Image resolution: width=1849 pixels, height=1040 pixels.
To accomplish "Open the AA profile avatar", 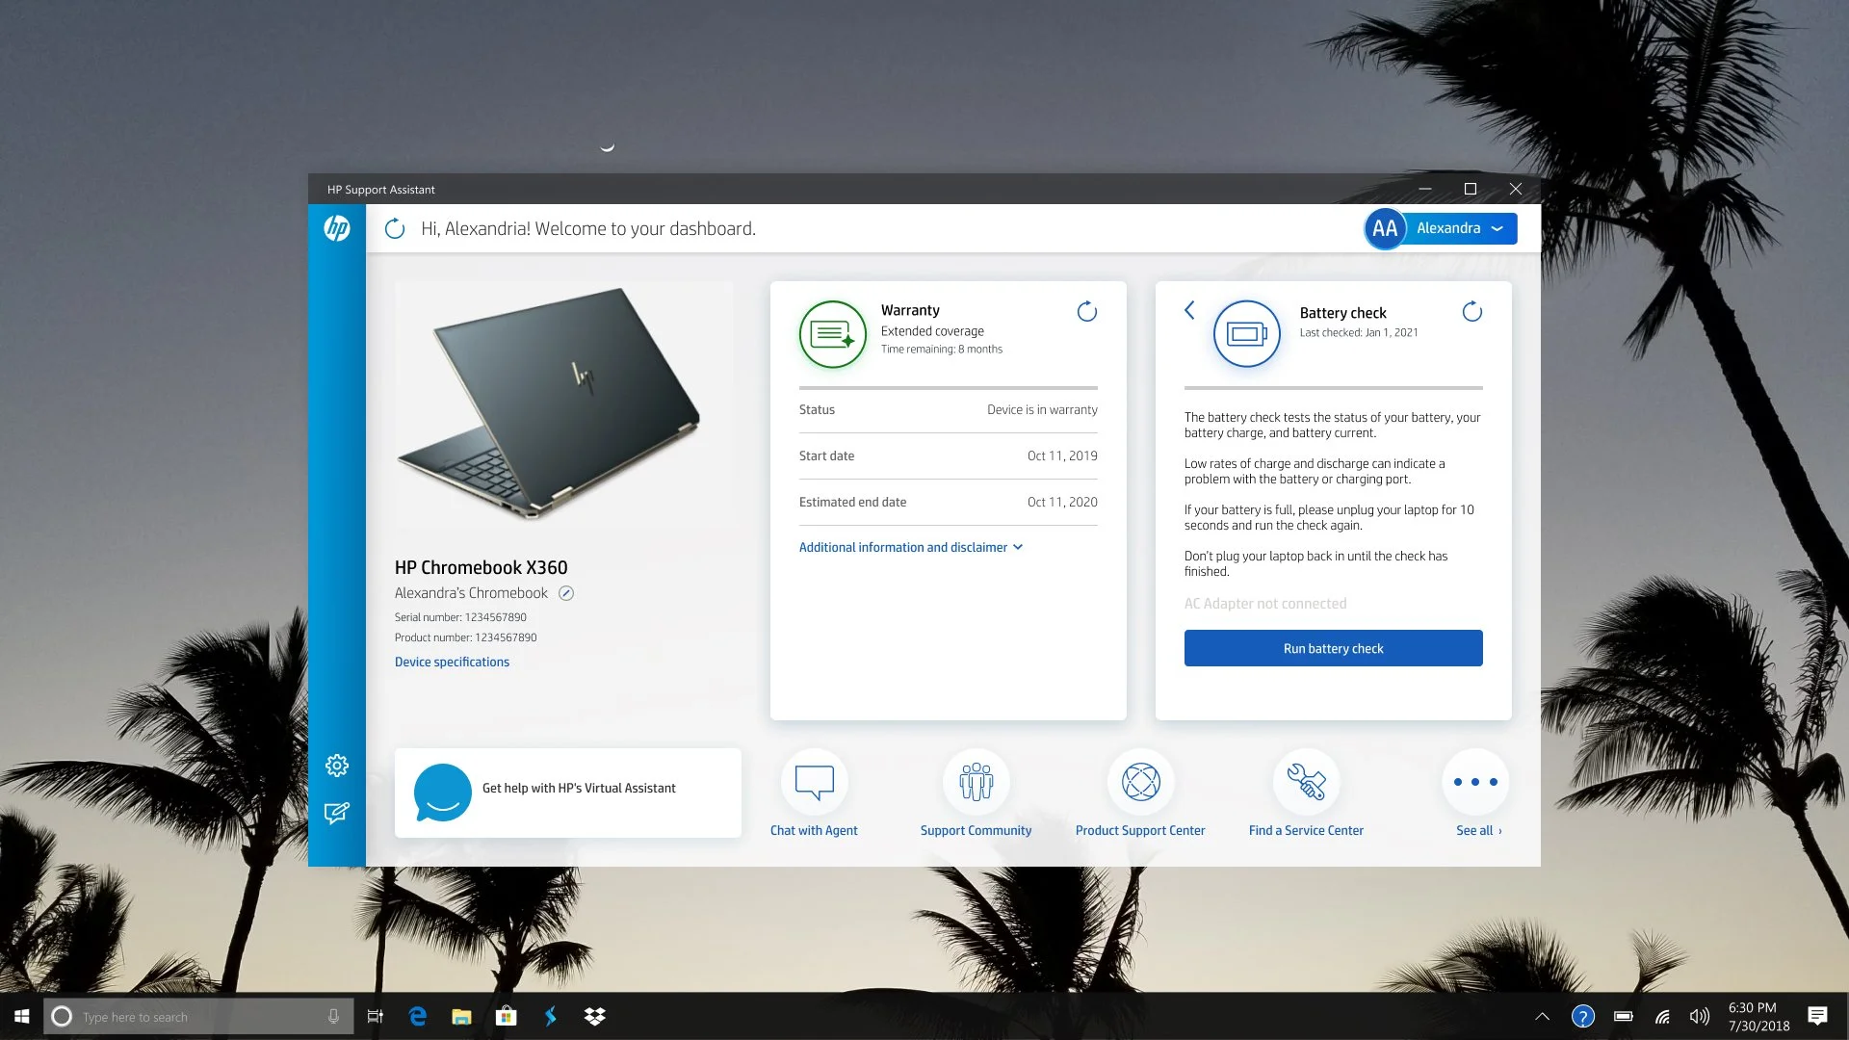I will point(1385,229).
